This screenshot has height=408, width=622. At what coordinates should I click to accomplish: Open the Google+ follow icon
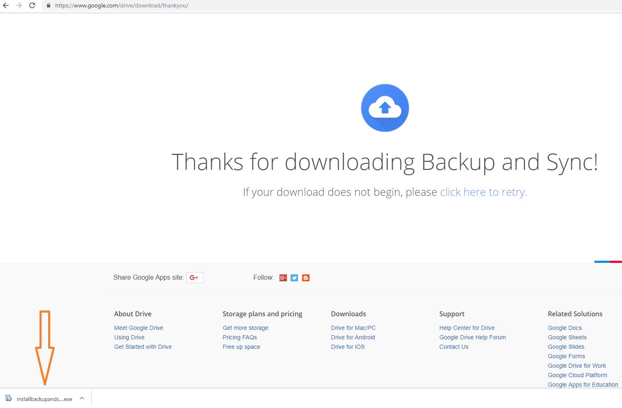point(283,278)
